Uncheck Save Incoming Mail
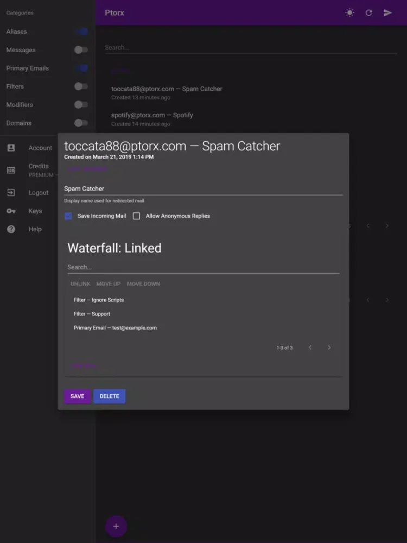 tap(68, 216)
